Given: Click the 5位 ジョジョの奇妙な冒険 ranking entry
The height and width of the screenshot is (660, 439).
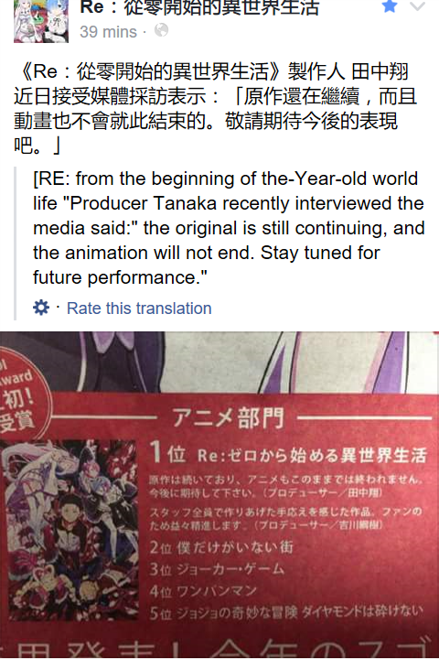Looking at the screenshot, I should [286, 612].
